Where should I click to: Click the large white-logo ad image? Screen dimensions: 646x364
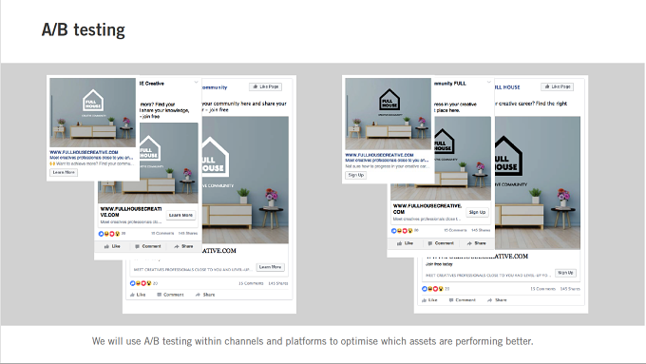pyautogui.click(x=245, y=180)
